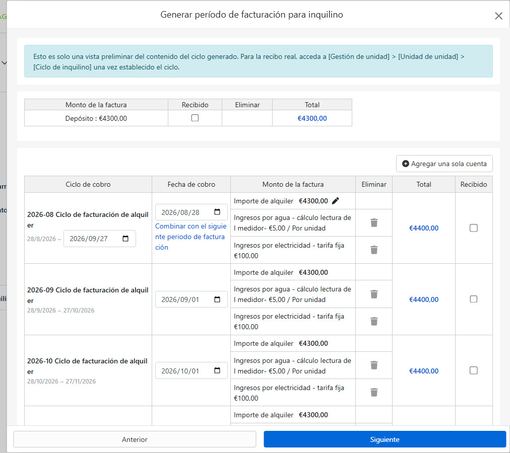Delete water income item in 2026-10 cycle
Viewport: 510px width, 453px height.
click(374, 365)
